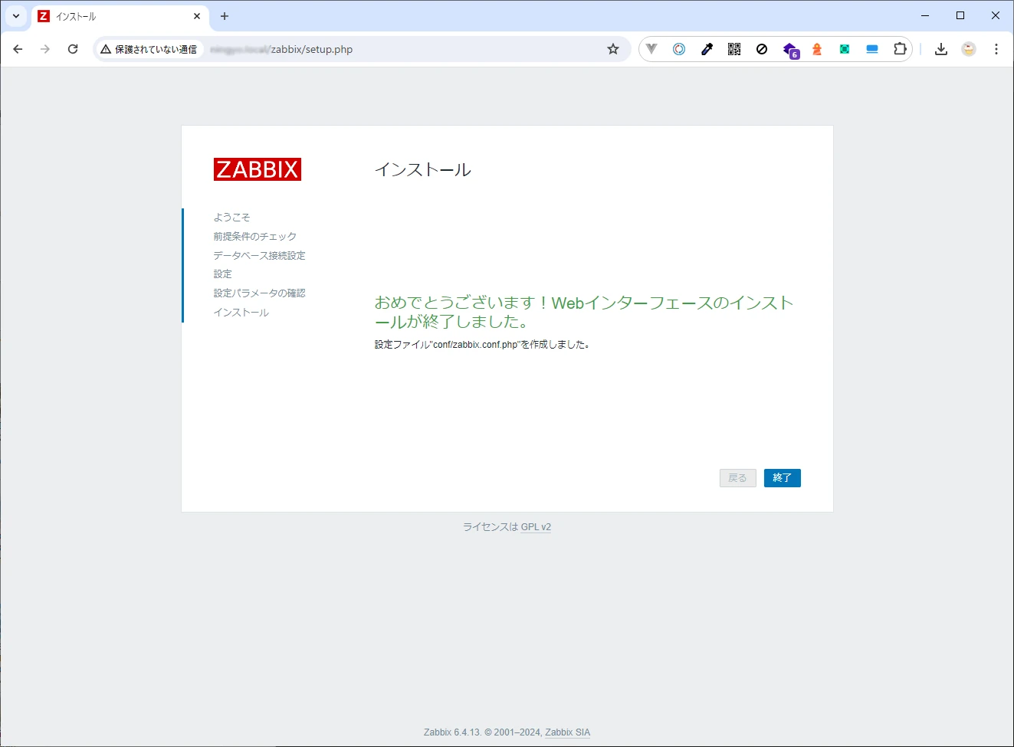Open the Chrome three-dot menu
This screenshot has height=747, width=1014.
coord(996,49)
